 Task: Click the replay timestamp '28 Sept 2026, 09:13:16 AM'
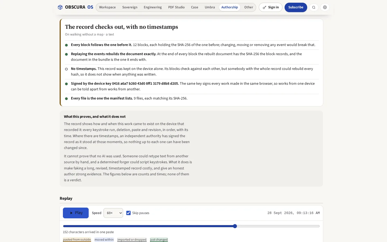293,213
